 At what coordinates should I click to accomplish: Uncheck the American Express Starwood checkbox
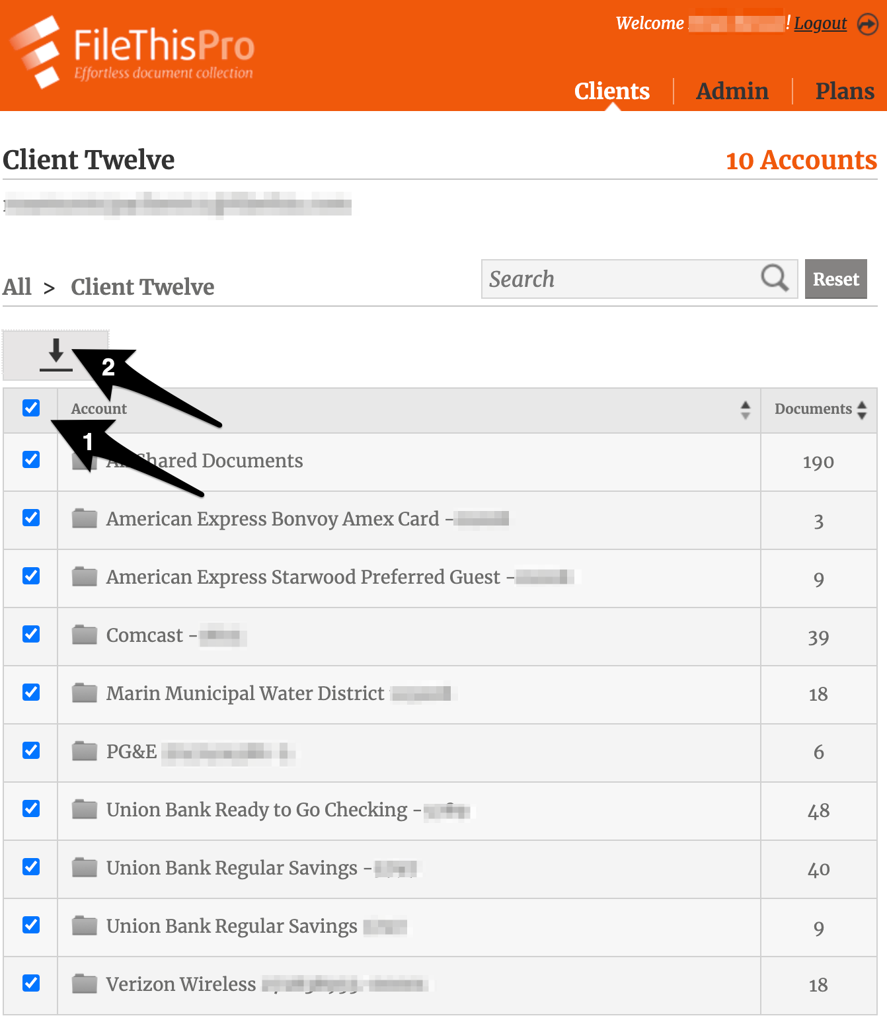[31, 576]
